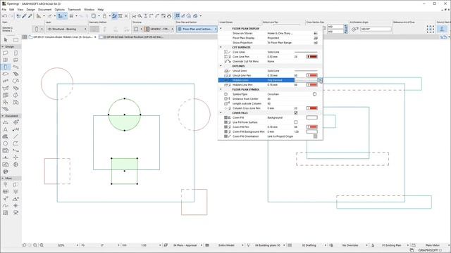Viewport: 451px width, 253px height.
Task: Open the Hidden Lines line type picker arrow
Action: pos(320,80)
